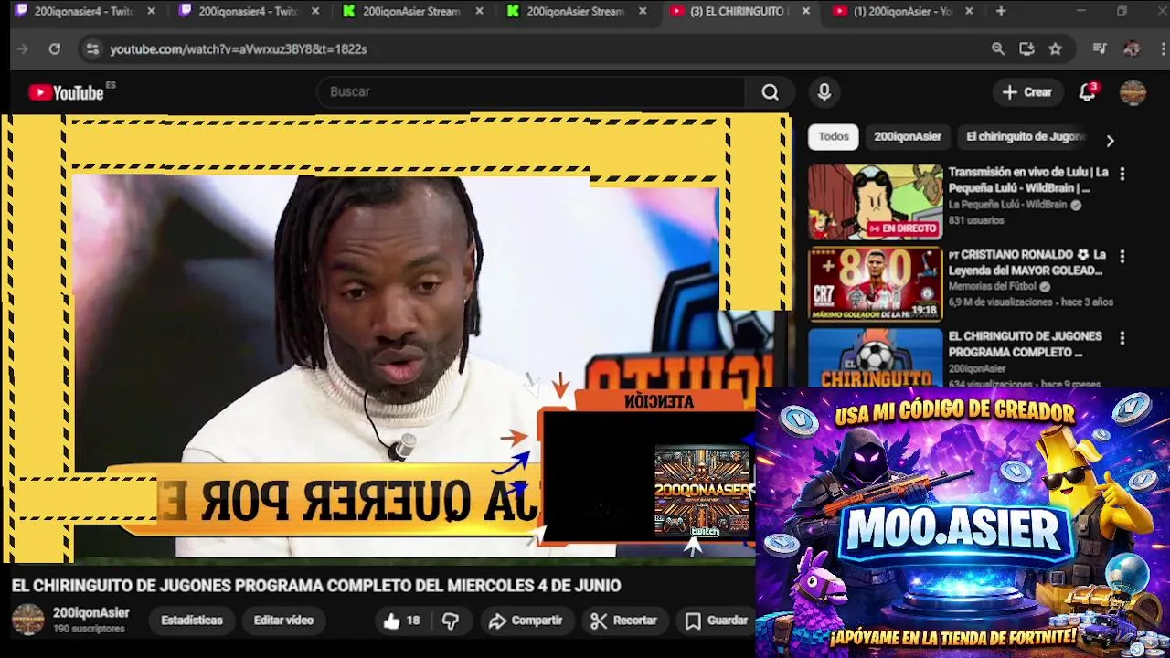
Task: Open El Chiringuito recommended video thumbnail
Action: (x=875, y=358)
